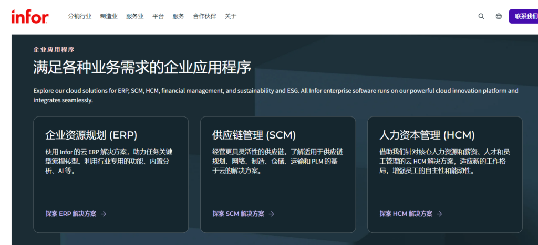The image size is (538, 245).
Task: Click the 联系我们 button
Action: point(524,16)
